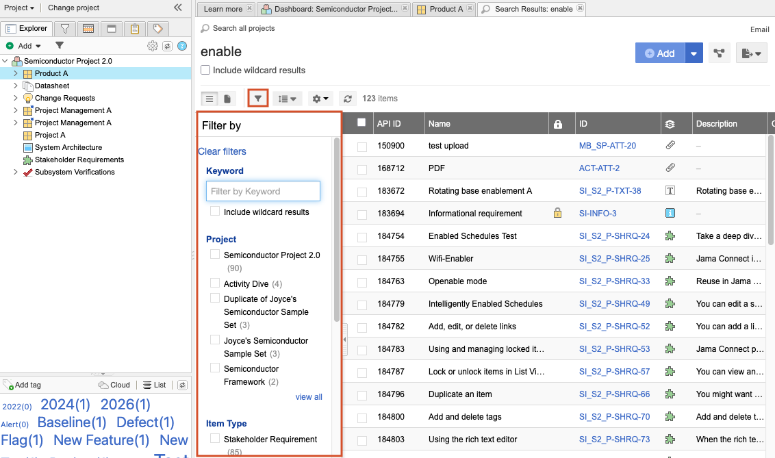Collapse the left explorer panel
The image size is (775, 458).
[x=178, y=8]
